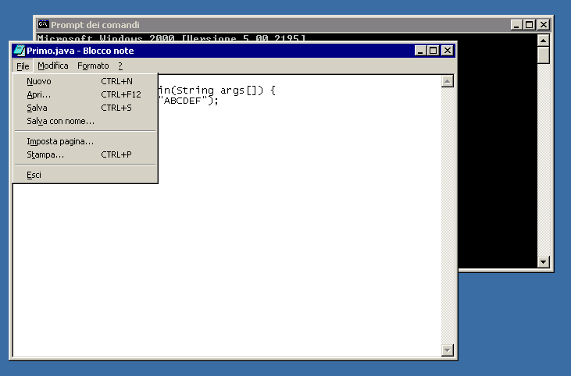Click the Notepad scrollbar up arrow

448,81
